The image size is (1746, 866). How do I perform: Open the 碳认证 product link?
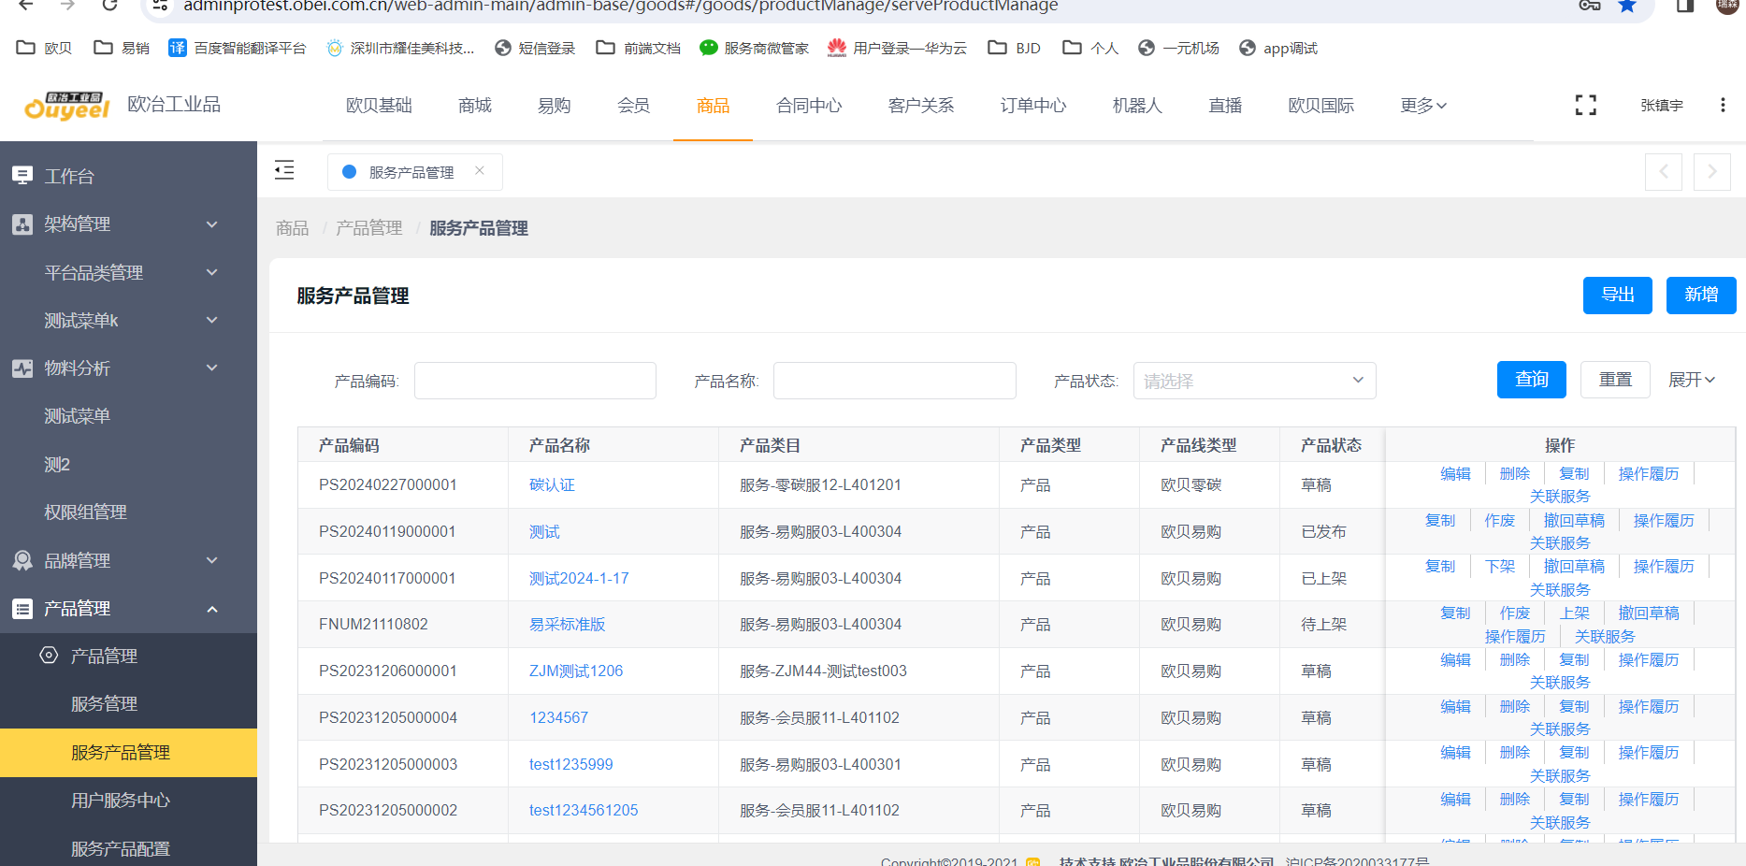(x=552, y=485)
